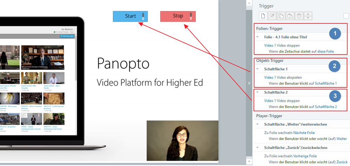Image resolution: width=350 pixels, height=166 pixels.
Task: Click the copy trigger icon
Action: (281, 16)
